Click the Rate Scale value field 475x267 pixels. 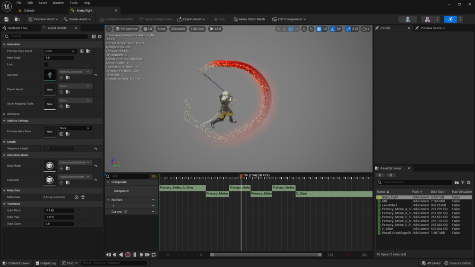(59, 58)
